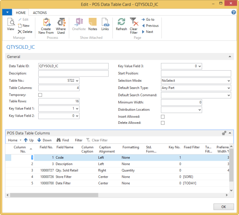Click the View icon in ribbon

click(11, 25)
